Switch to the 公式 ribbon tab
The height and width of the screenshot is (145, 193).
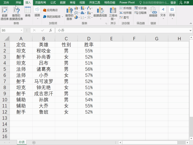click(53, 2)
